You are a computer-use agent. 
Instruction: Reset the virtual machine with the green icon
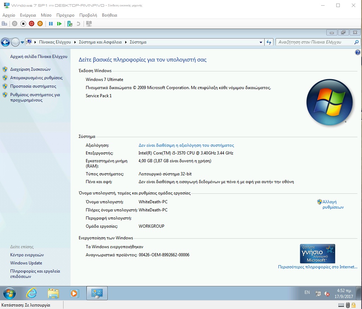(59, 24)
